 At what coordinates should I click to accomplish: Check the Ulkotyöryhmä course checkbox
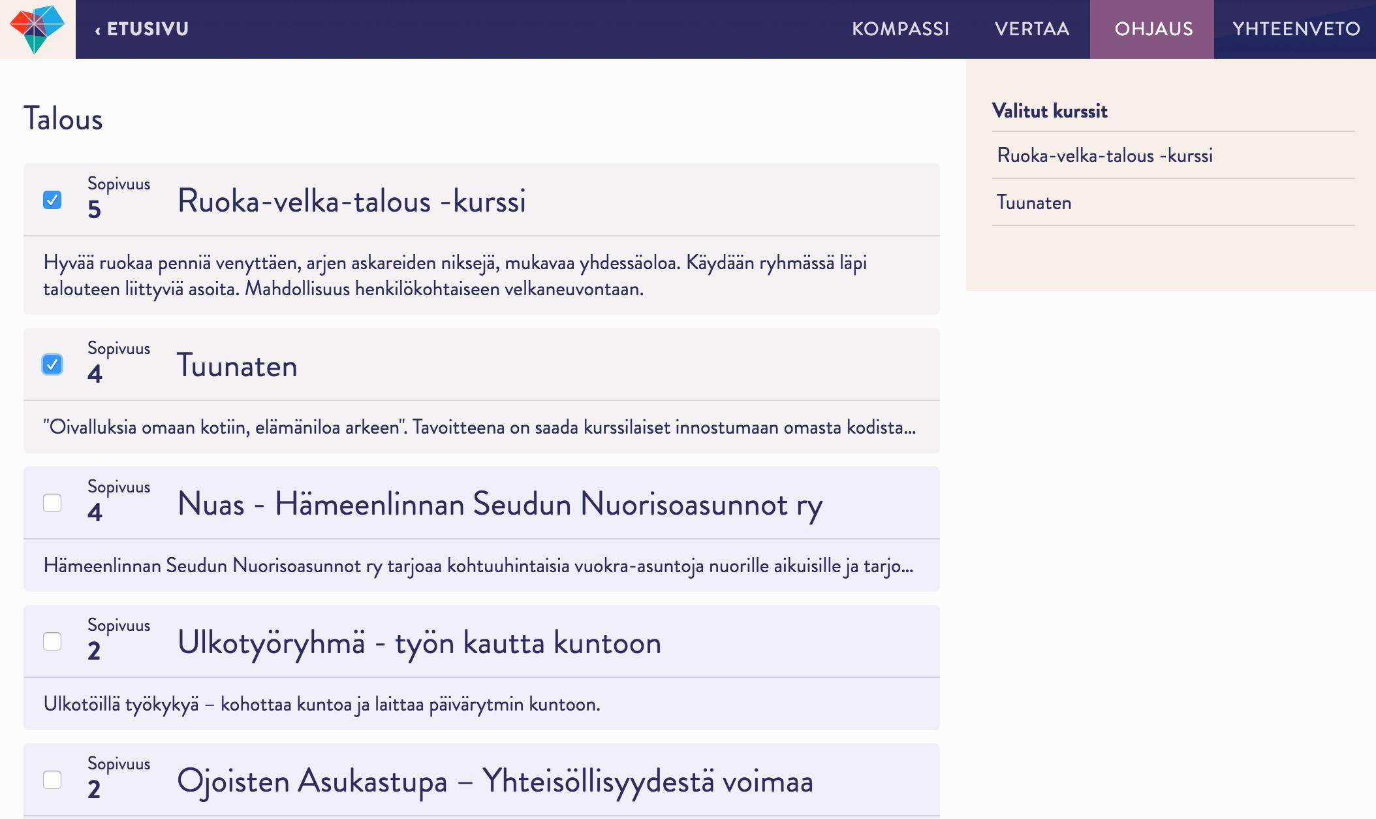tap(52, 641)
